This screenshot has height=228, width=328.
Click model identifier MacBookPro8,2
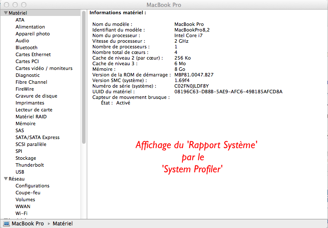point(192,30)
